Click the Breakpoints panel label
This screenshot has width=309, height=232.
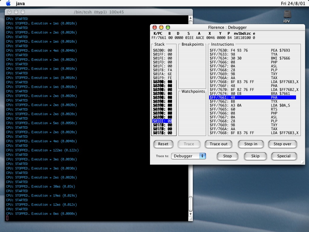coord(193,44)
